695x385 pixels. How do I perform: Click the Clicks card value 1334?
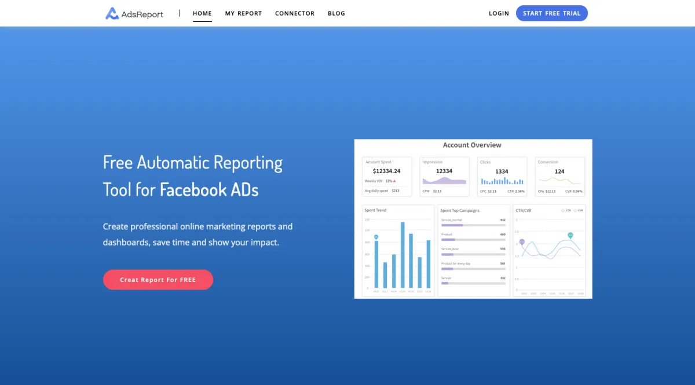click(502, 171)
